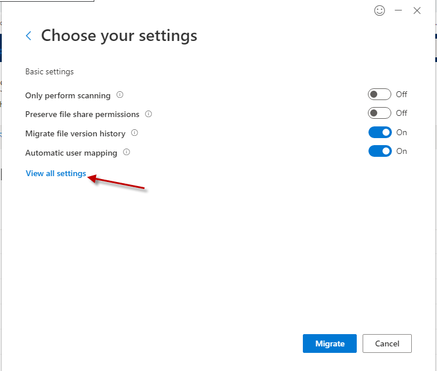437x371 pixels.
Task: Click info icon next to Only perform scanning
Action: (120, 95)
